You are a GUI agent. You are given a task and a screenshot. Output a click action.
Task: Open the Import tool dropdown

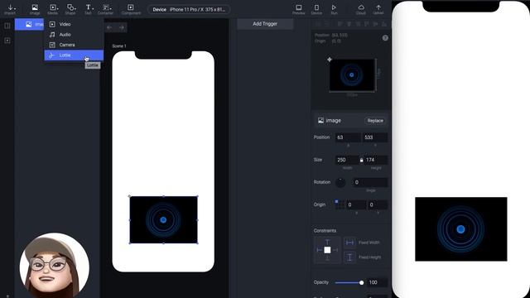tap(11, 9)
